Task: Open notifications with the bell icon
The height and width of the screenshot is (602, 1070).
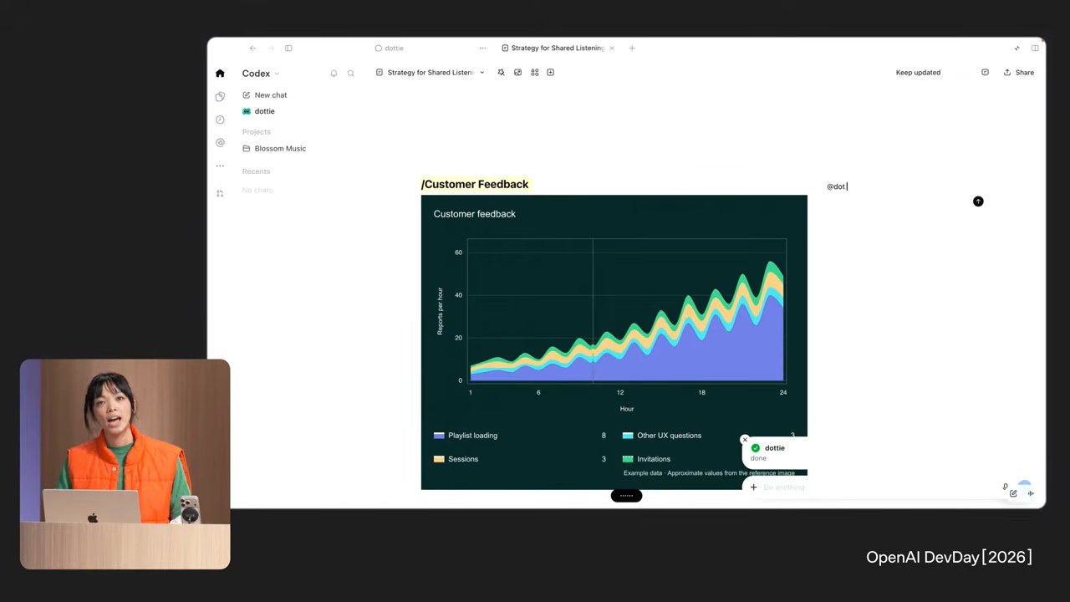Action: (x=334, y=74)
